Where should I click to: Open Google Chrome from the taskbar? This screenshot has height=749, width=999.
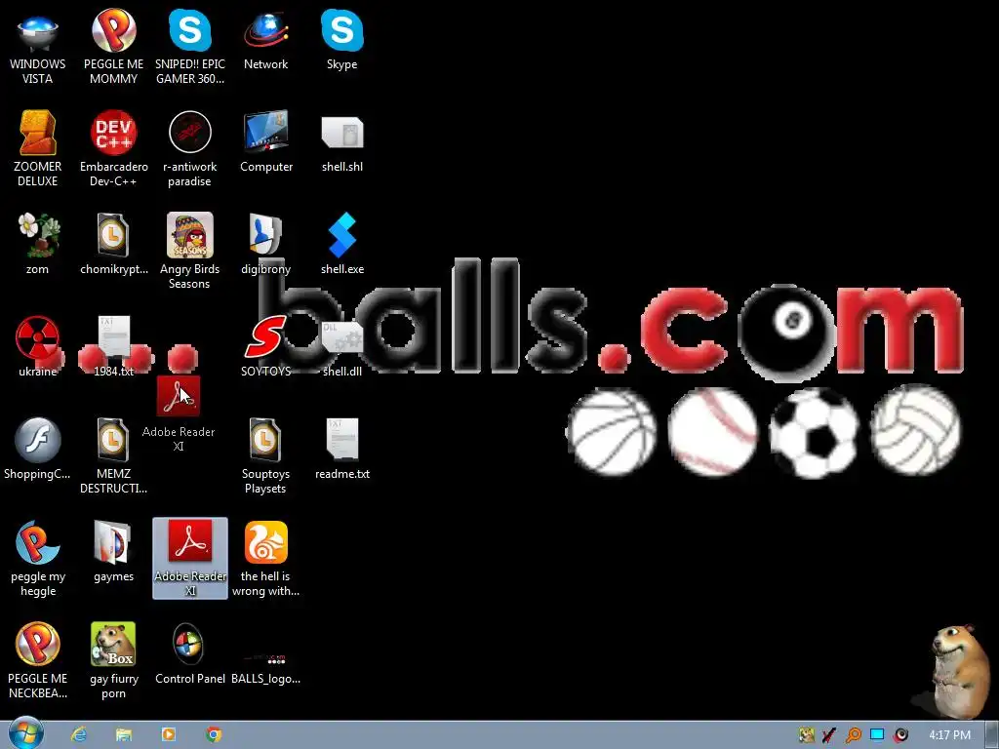tap(214, 734)
